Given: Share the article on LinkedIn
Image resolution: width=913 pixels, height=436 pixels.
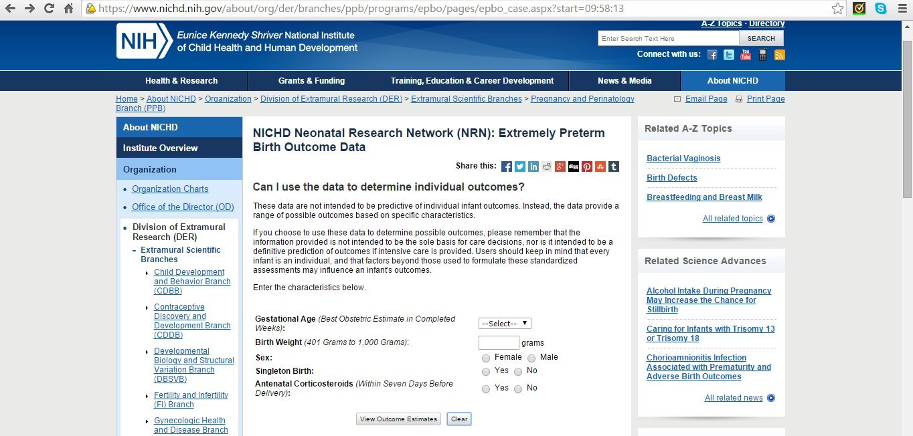Looking at the screenshot, I should [x=533, y=166].
